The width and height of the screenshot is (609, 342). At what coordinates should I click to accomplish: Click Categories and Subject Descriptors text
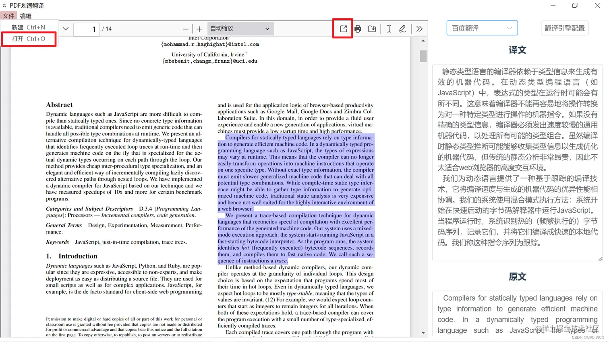pos(89,209)
